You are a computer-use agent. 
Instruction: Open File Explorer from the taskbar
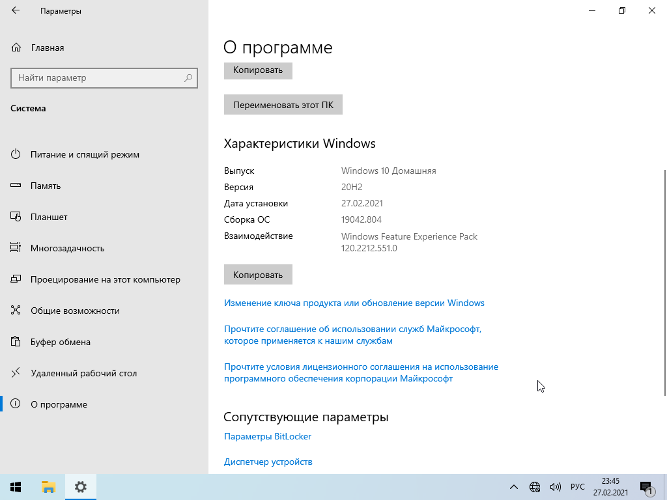48,487
